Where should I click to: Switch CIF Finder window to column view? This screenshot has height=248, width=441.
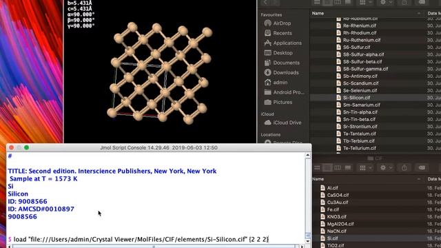338,167
